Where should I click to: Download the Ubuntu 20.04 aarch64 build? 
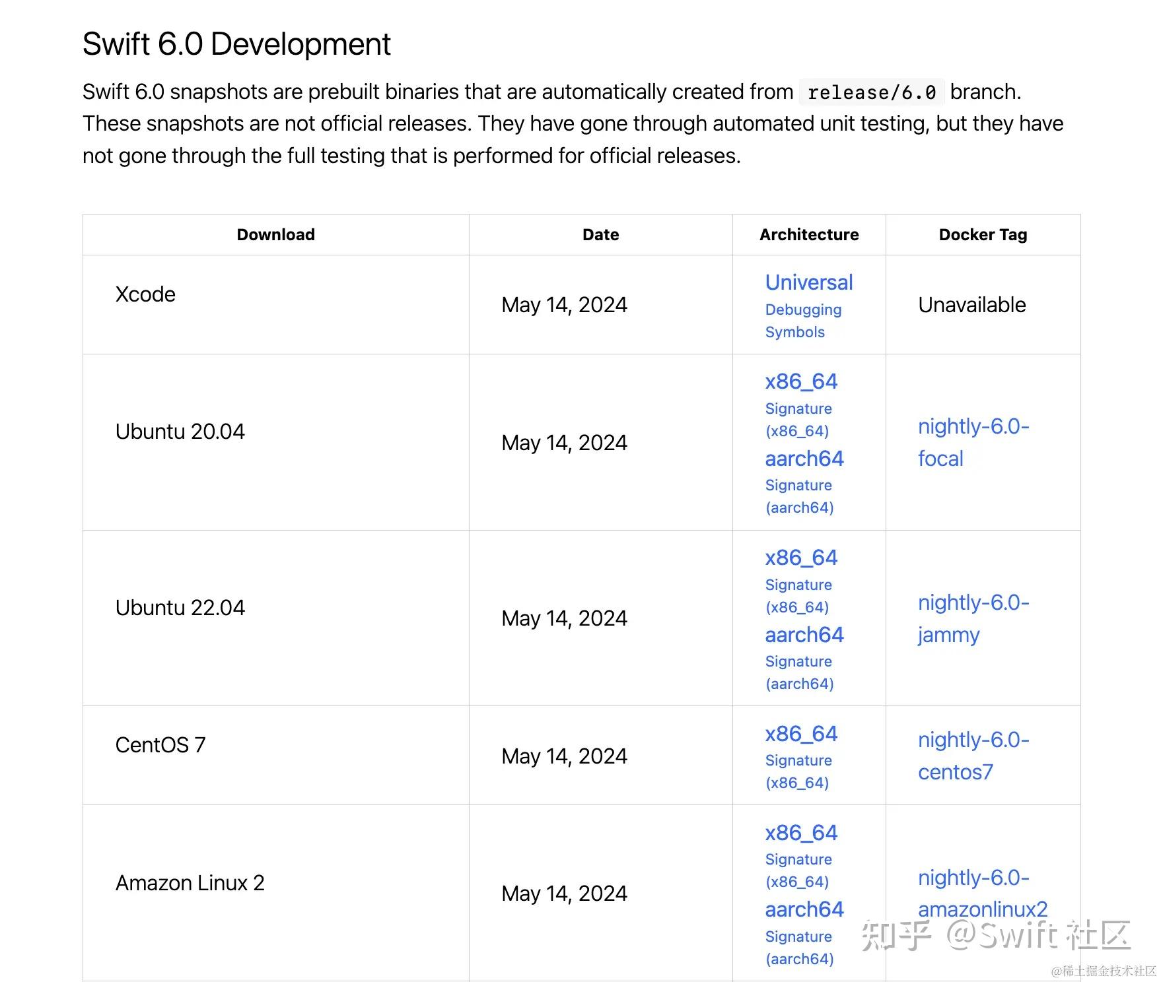[804, 459]
